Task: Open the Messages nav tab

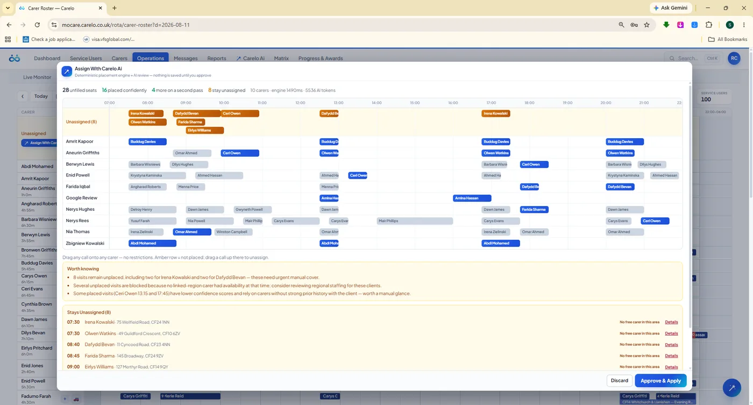Action: coord(186,58)
